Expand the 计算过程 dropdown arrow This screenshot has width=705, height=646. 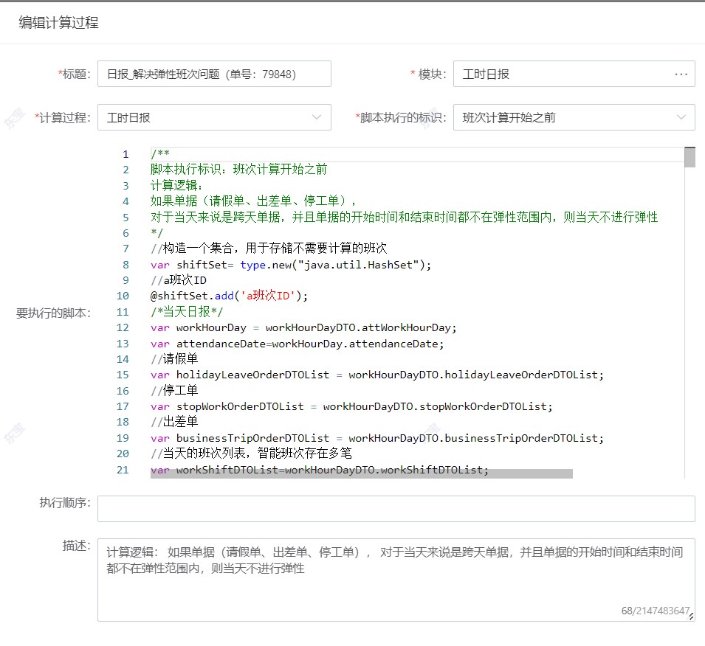click(317, 117)
